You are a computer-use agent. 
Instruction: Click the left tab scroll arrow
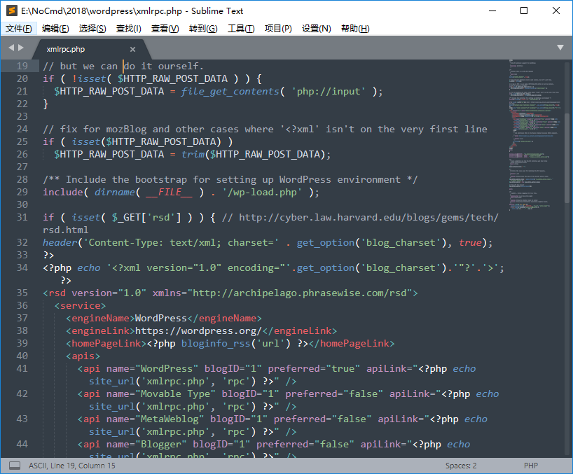[11, 48]
